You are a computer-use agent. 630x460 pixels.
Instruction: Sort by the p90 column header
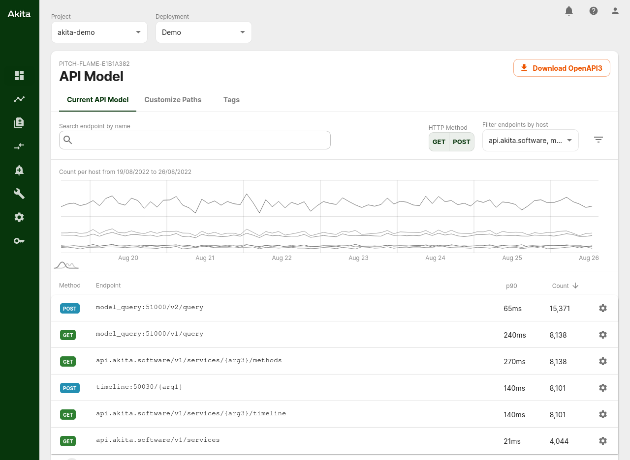[x=511, y=286]
